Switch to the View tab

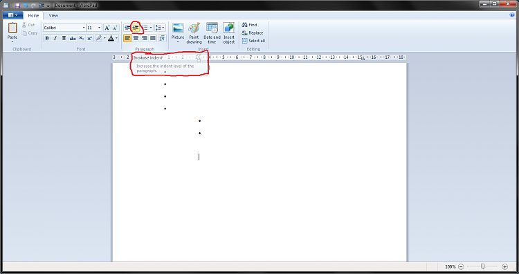[53, 15]
